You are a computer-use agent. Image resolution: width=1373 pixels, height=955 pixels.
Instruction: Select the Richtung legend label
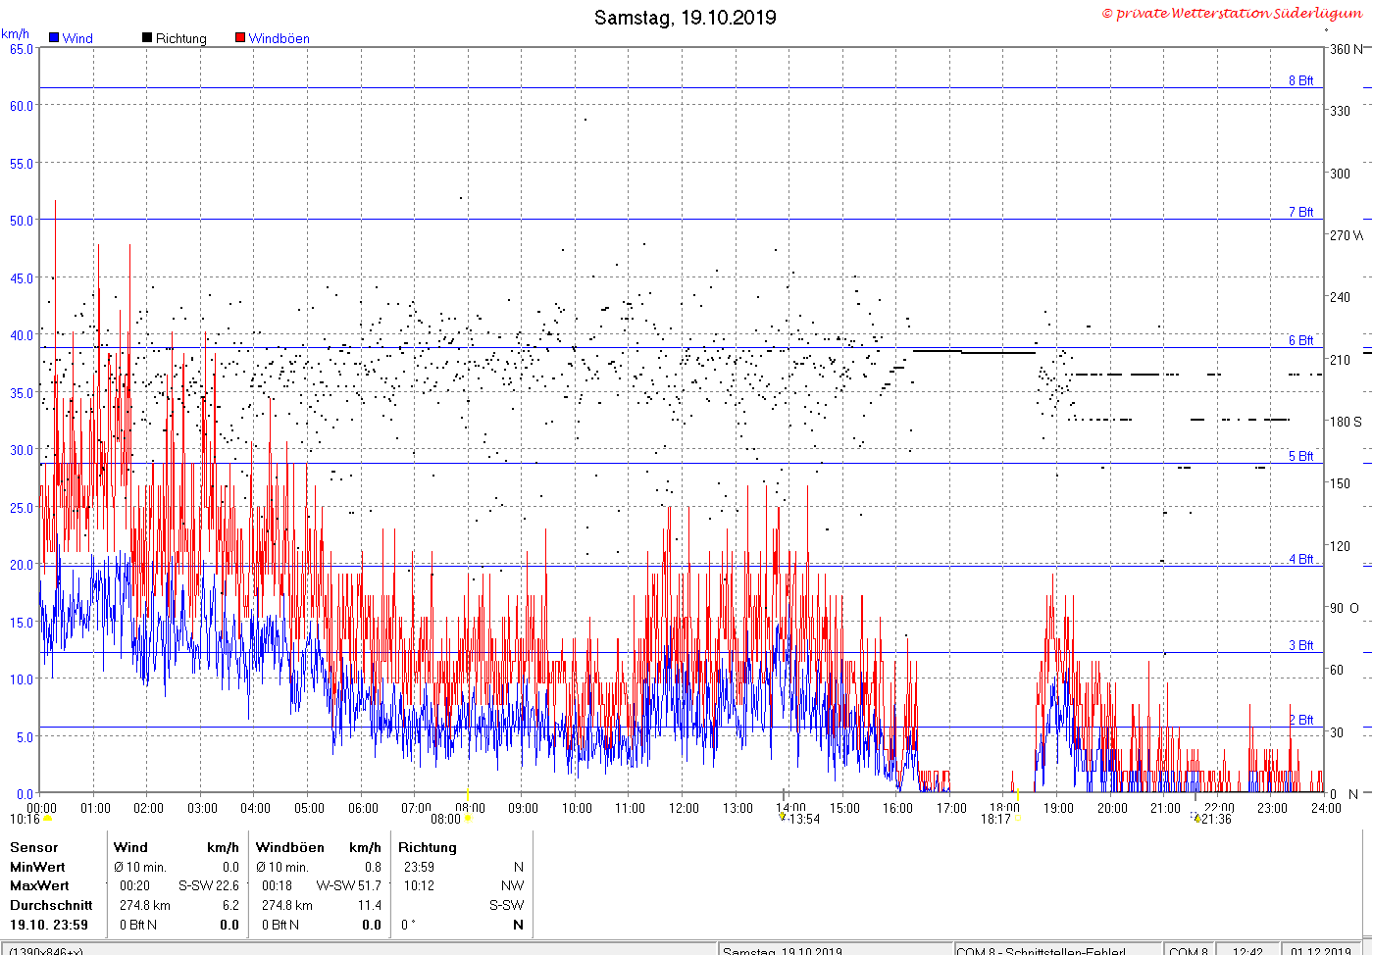181,38
